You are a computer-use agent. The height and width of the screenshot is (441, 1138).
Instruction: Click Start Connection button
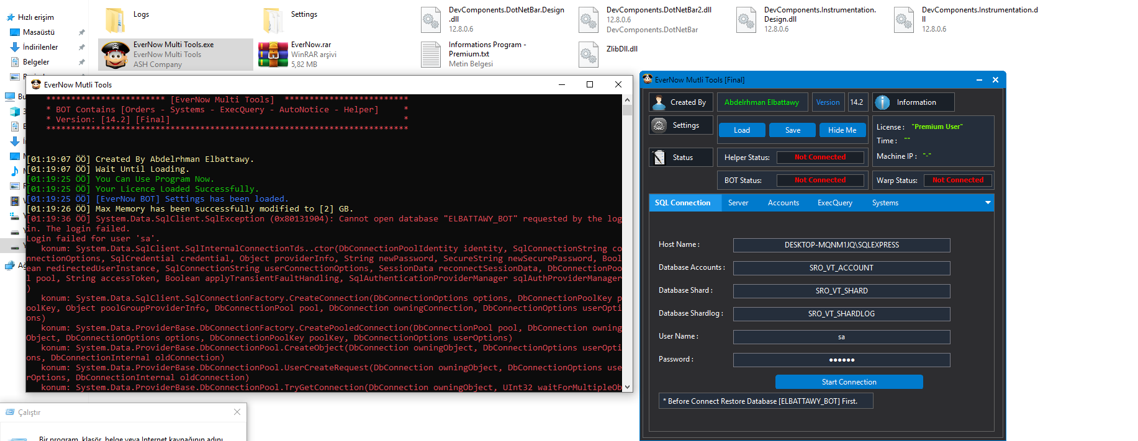click(x=849, y=382)
